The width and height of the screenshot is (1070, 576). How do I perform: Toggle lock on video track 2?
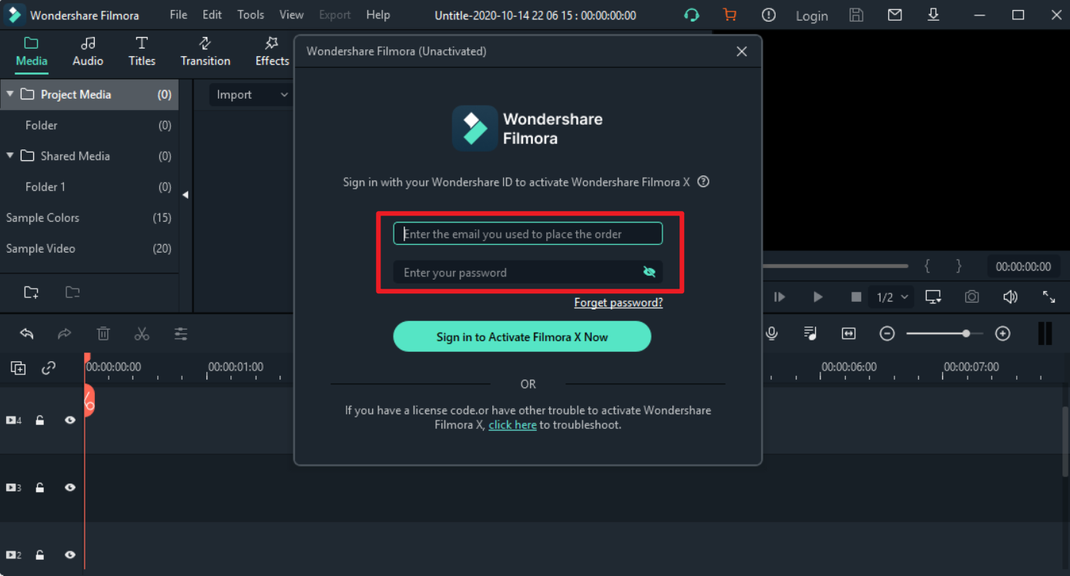click(40, 554)
